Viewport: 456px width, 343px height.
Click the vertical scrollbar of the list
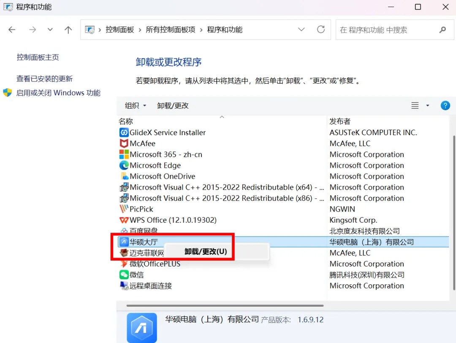tap(454, 212)
